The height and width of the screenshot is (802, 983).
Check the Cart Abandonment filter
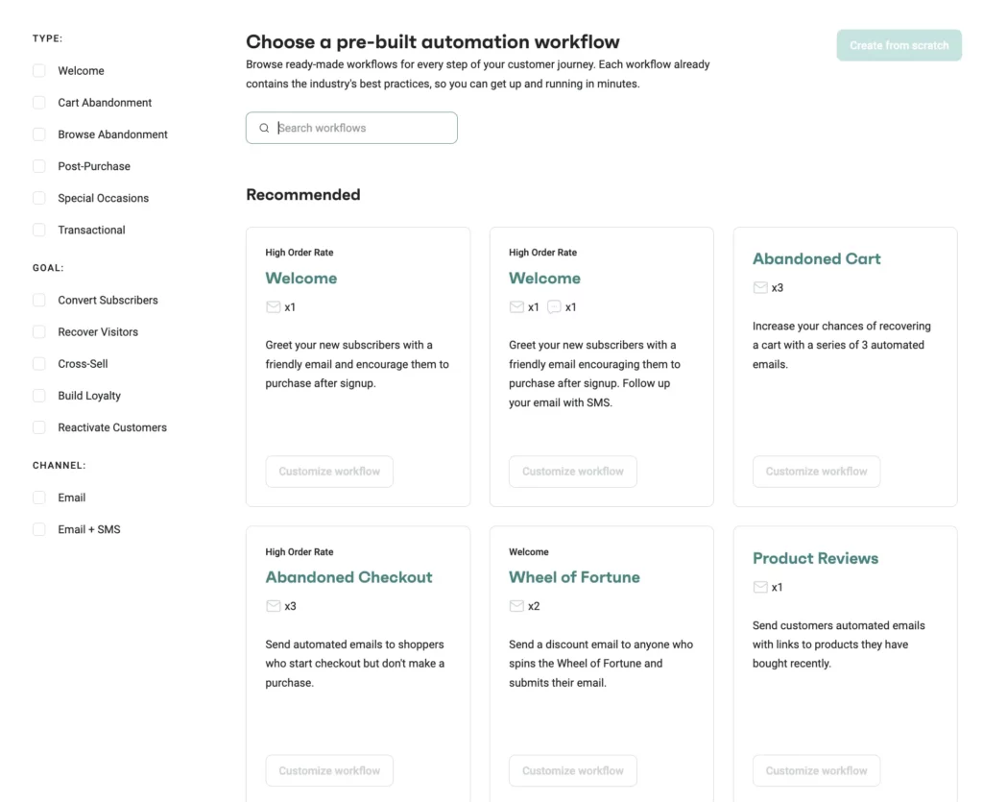click(x=38, y=102)
